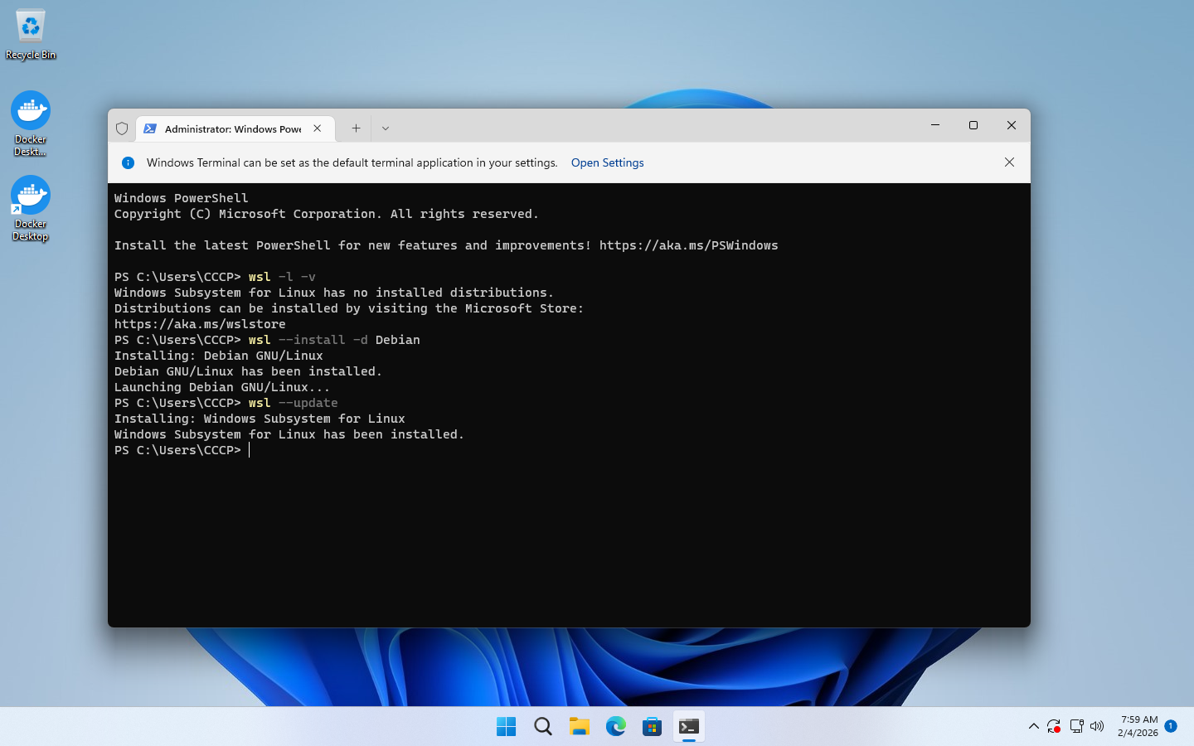Dismiss the default terminal info bar
This screenshot has width=1194, height=746.
coord(1009,162)
